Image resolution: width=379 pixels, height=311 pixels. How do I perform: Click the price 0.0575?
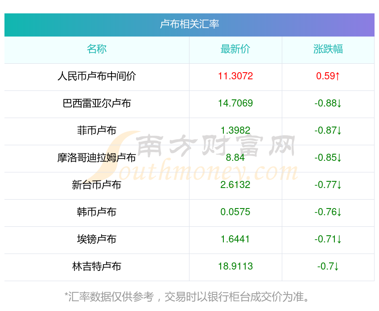pos(235,212)
